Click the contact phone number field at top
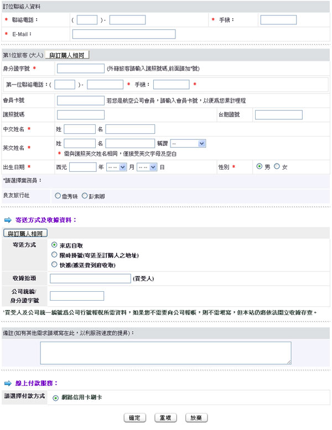332x430 pixels. click(x=127, y=20)
